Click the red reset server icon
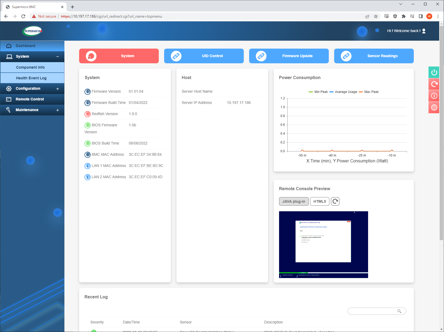Viewport: 444px width, 332px height. [434, 84]
